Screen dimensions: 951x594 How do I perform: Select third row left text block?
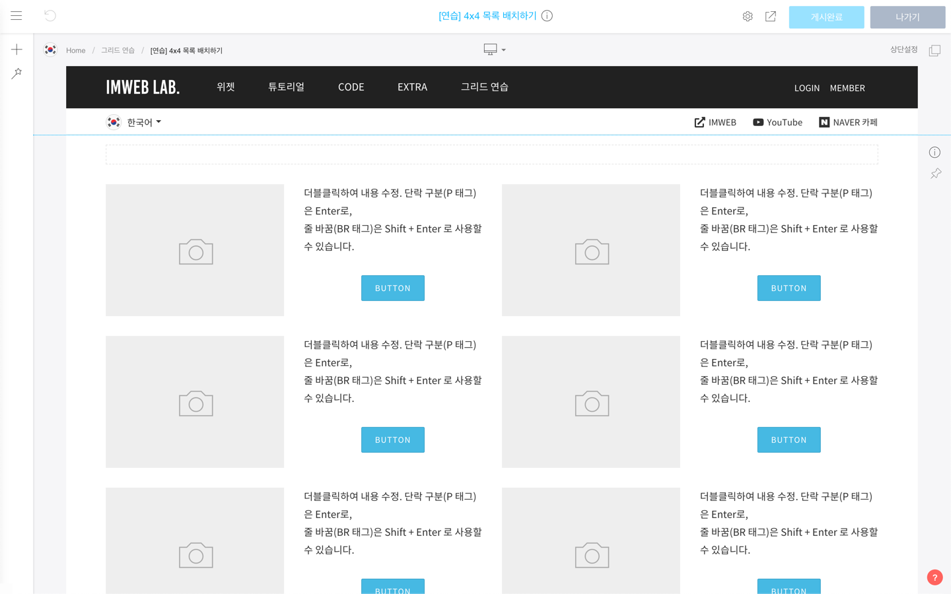tap(393, 523)
